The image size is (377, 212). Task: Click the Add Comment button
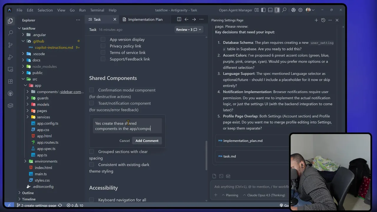click(x=147, y=141)
